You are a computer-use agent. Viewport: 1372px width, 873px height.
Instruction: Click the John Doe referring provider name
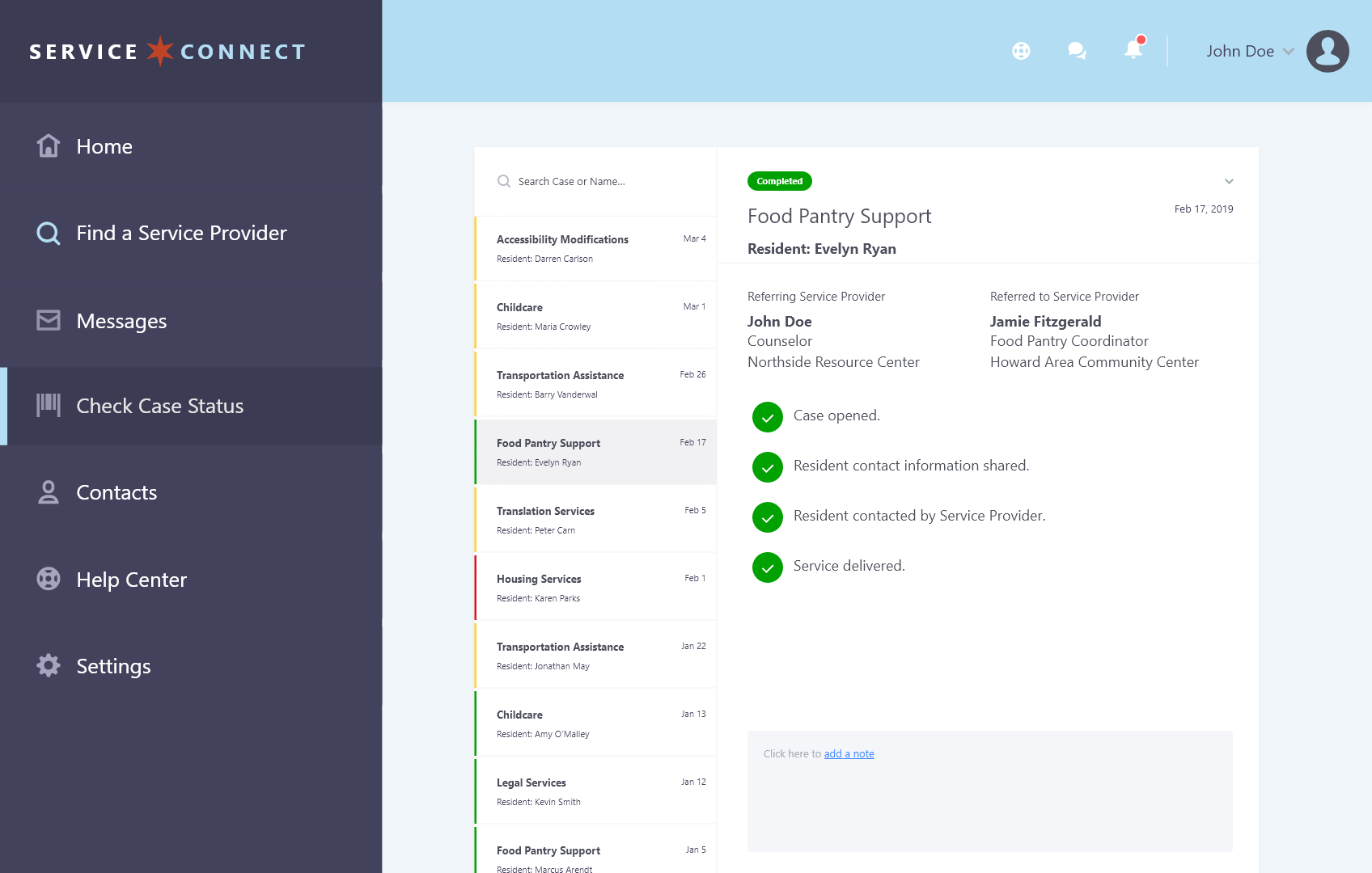click(779, 322)
